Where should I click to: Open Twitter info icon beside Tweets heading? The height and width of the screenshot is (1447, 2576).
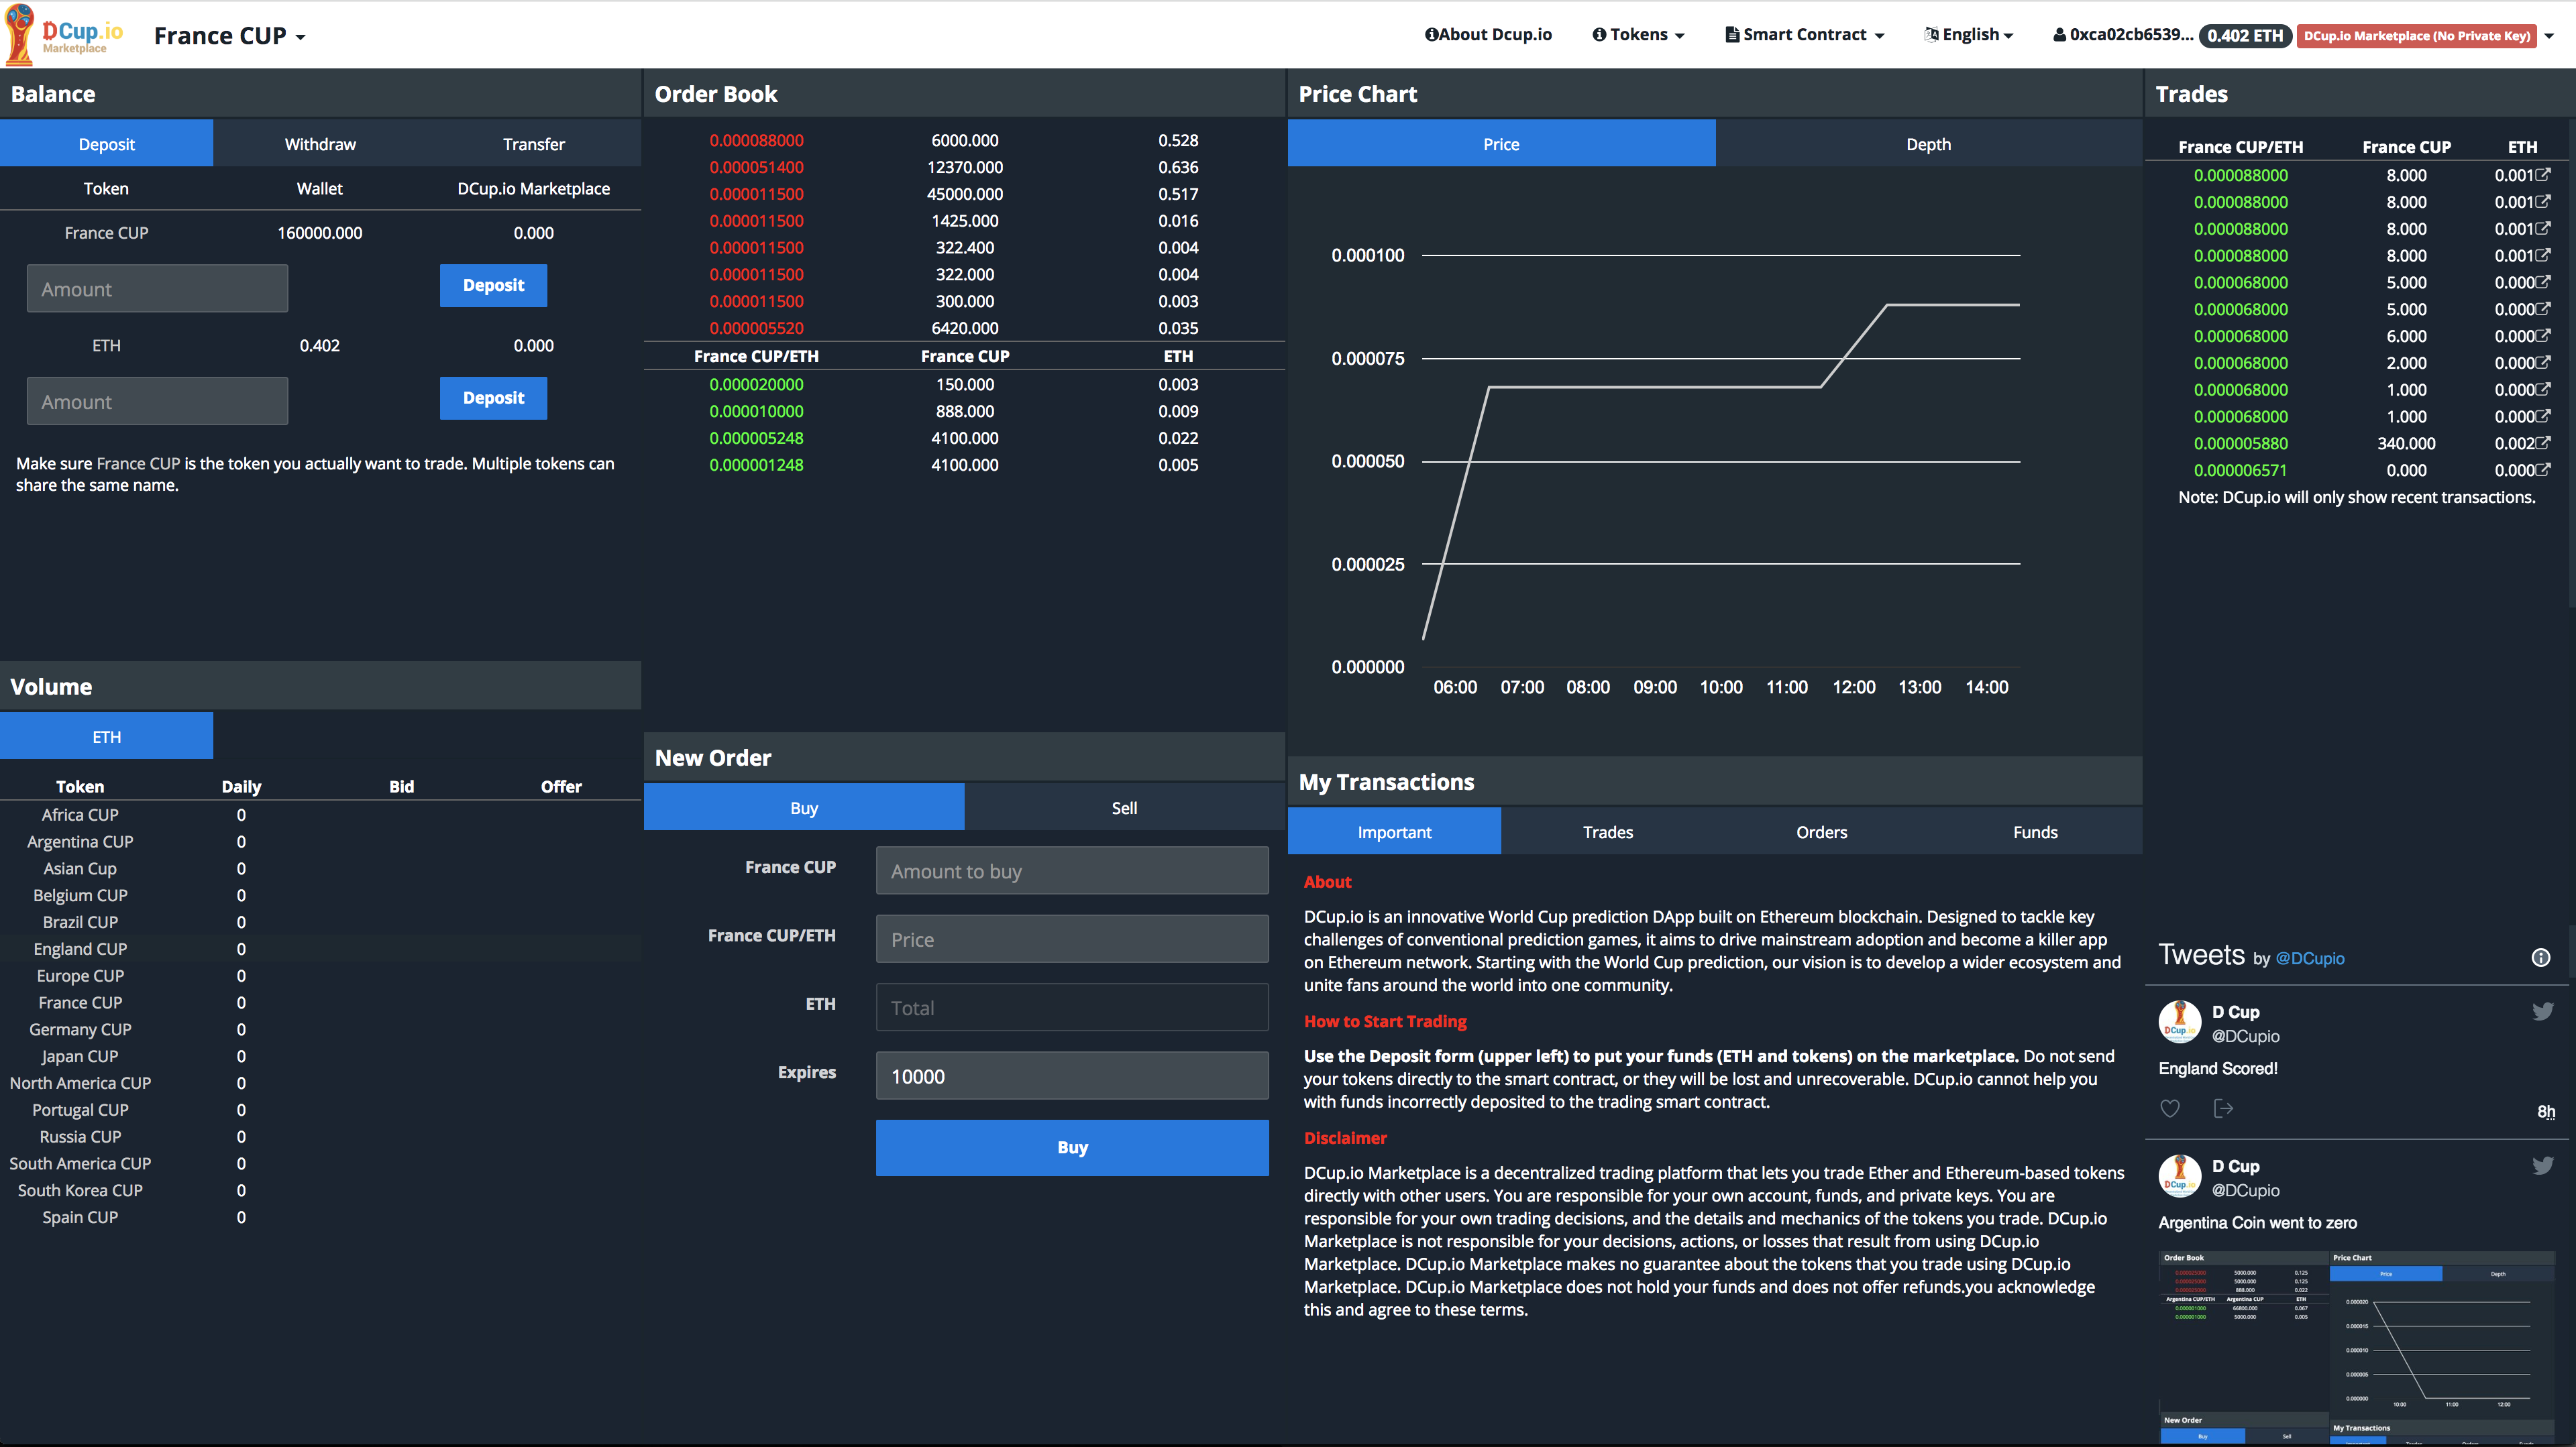pos(2540,958)
